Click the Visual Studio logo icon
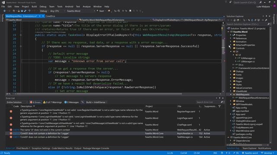This screenshot has height=155, width=277. click(x=3, y=2)
